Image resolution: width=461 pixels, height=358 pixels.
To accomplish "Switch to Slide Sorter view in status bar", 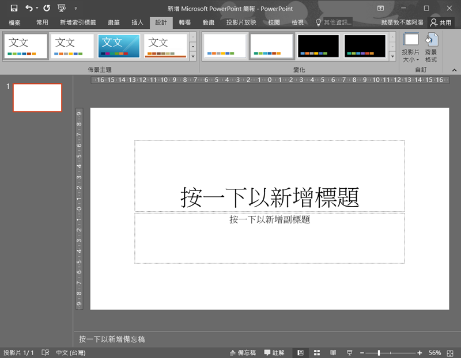I will [317, 352].
